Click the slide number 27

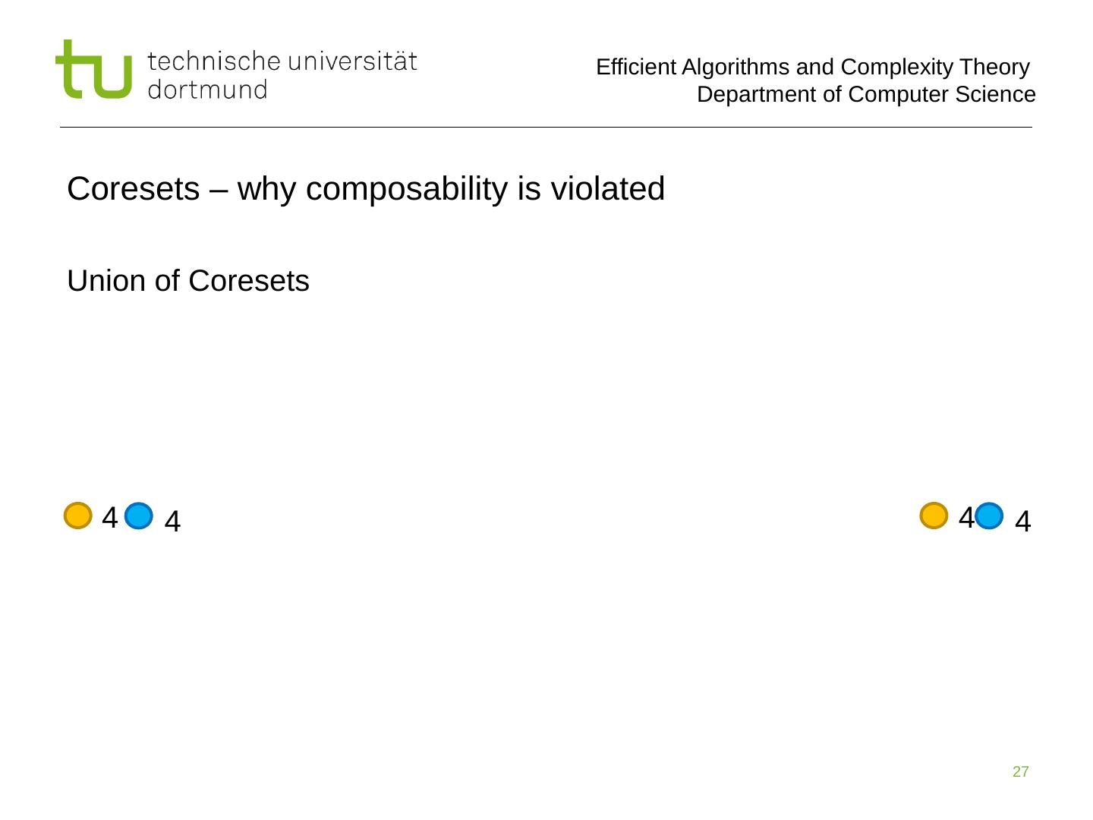tap(1020, 772)
